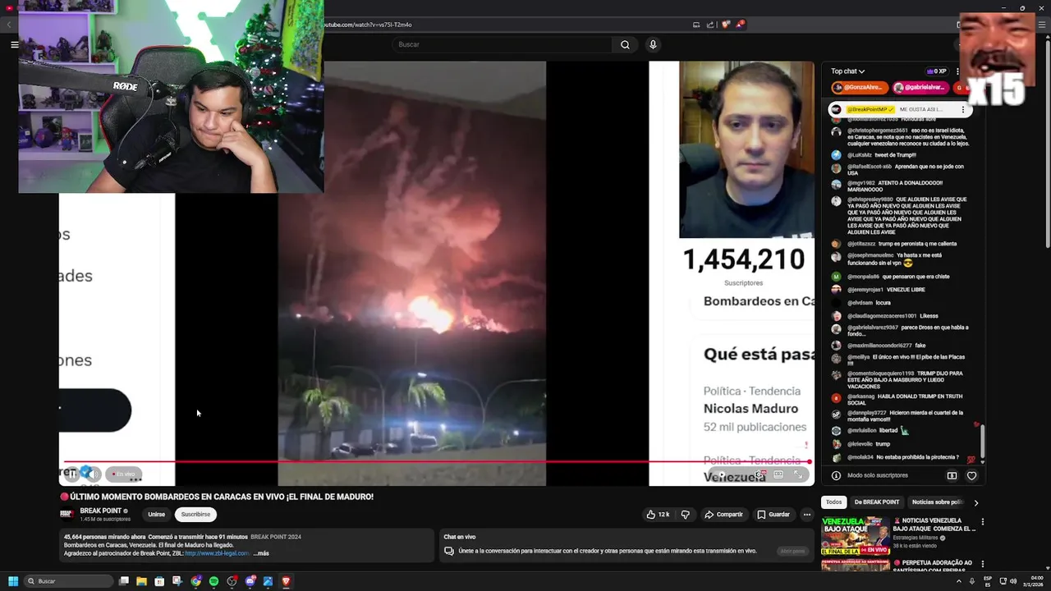1051x591 pixels.
Task: Click the Compartir share button
Action: 723,515
